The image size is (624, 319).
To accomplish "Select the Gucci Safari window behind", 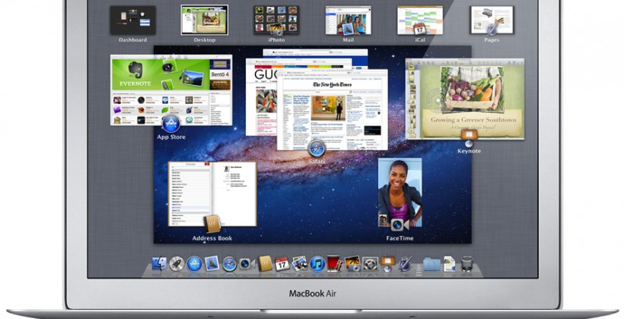I will pyautogui.click(x=261, y=97).
